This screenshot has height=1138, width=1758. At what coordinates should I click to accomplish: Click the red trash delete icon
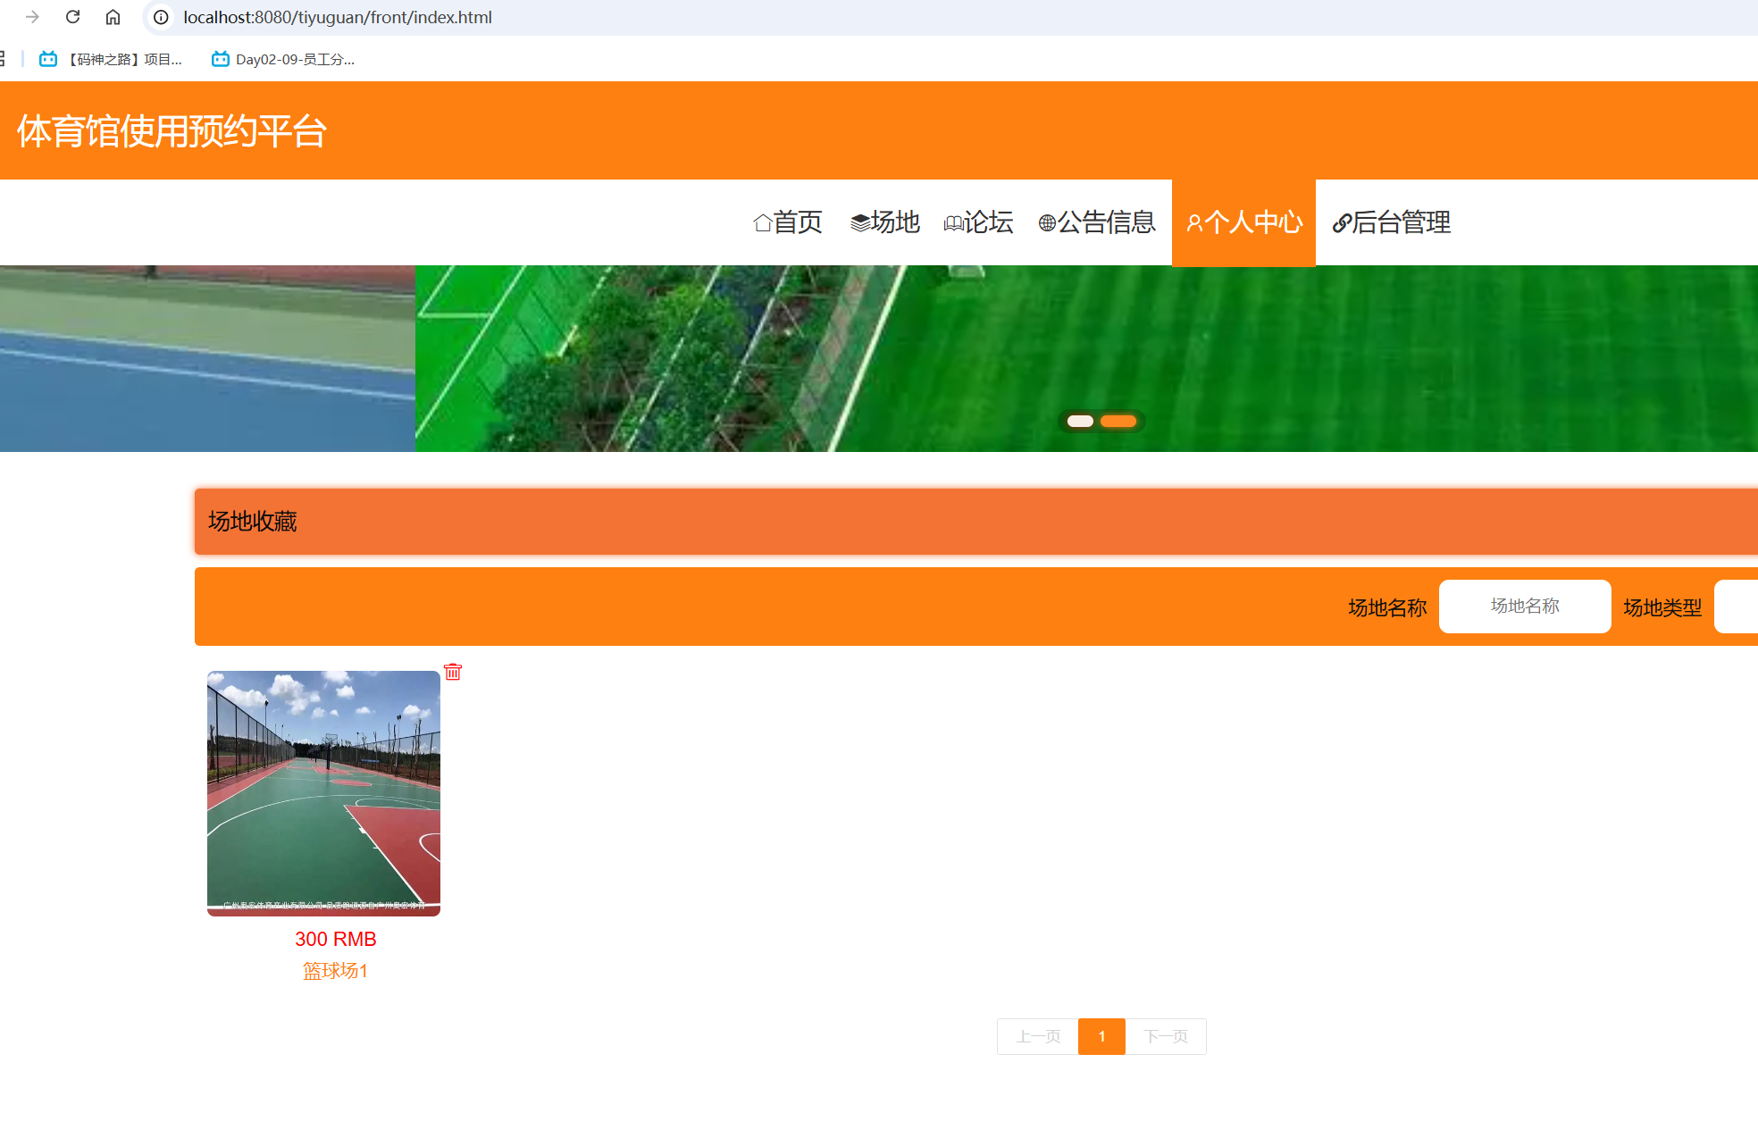tap(453, 672)
